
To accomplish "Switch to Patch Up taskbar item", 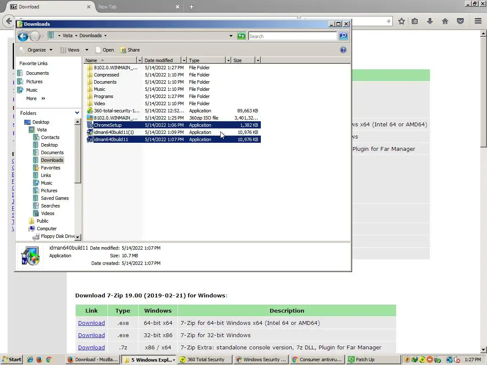I will 374,360.
